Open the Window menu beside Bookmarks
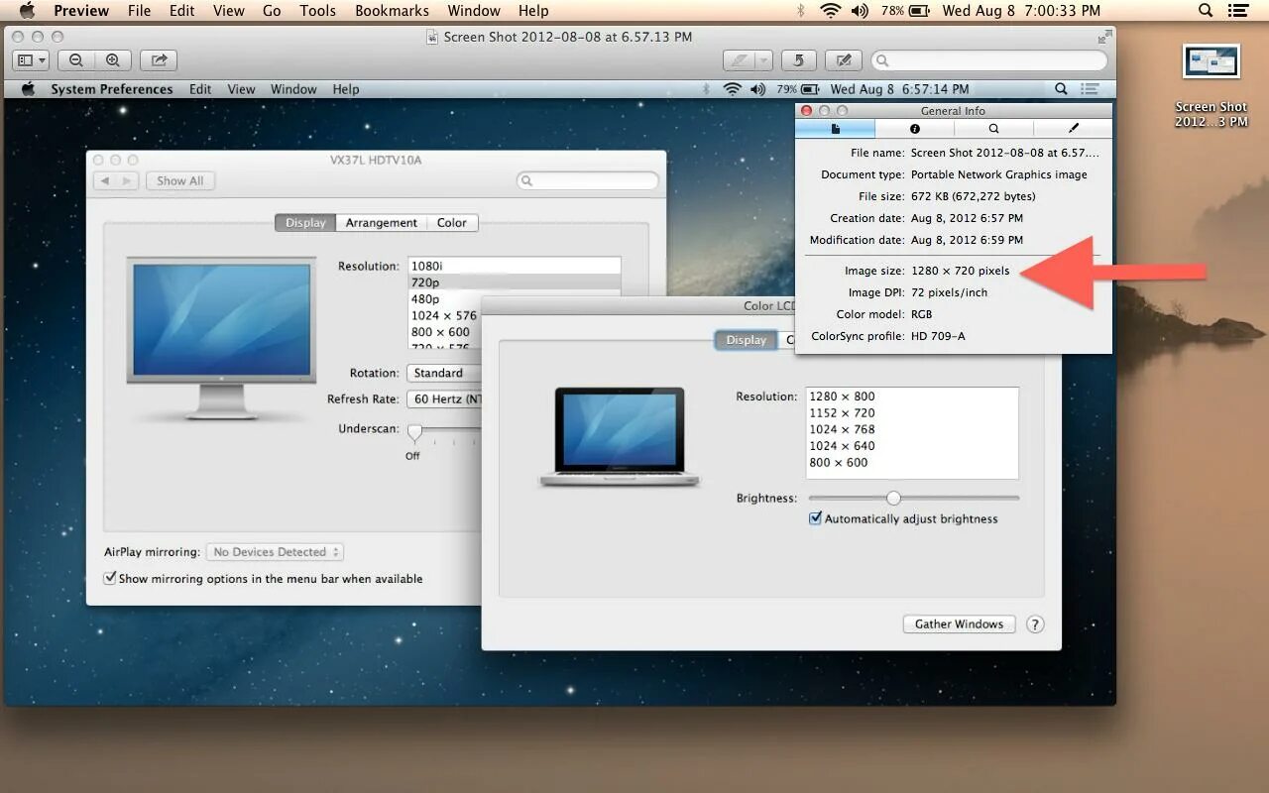 pyautogui.click(x=474, y=11)
